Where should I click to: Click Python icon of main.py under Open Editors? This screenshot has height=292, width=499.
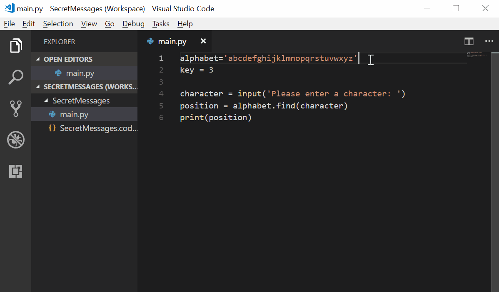click(58, 73)
